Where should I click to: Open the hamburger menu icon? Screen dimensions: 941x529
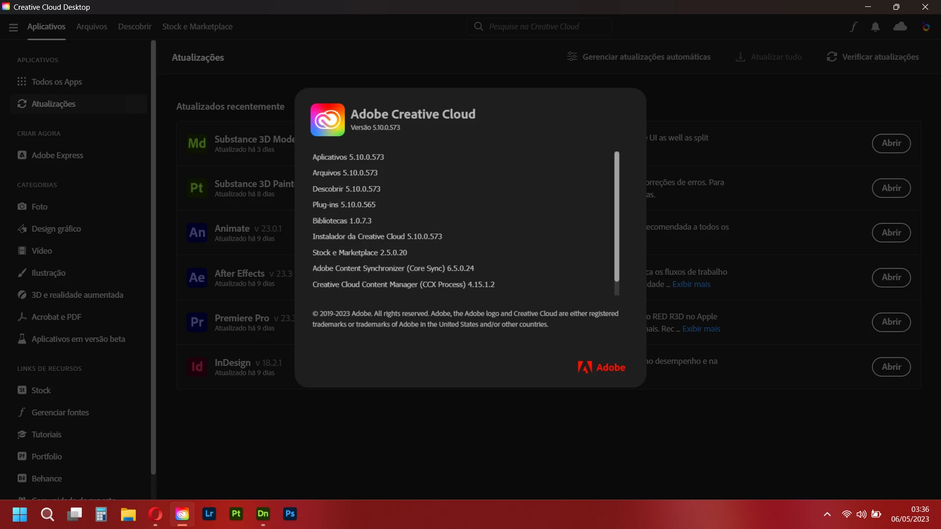pyautogui.click(x=13, y=27)
